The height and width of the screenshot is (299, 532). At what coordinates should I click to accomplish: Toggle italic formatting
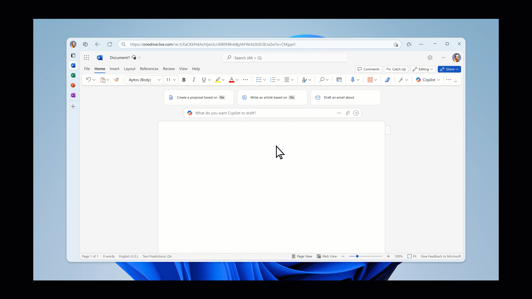click(x=194, y=80)
